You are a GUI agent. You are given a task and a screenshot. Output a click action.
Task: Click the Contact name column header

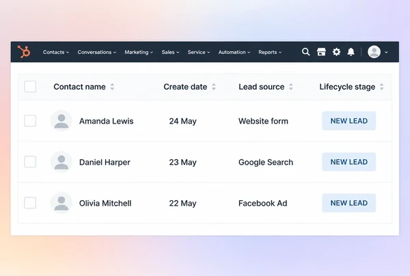(79, 87)
